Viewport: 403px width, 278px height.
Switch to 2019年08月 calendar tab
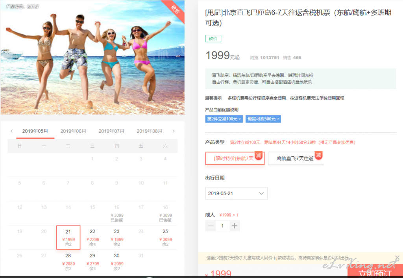(149, 131)
